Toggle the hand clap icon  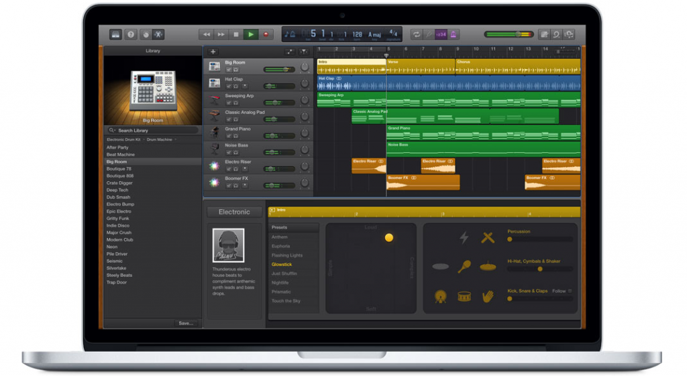(488, 296)
